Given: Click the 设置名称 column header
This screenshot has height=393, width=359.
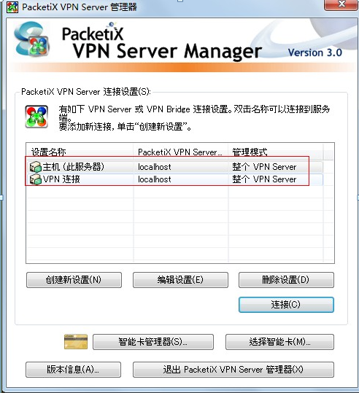Looking at the screenshot, I should pos(80,152).
